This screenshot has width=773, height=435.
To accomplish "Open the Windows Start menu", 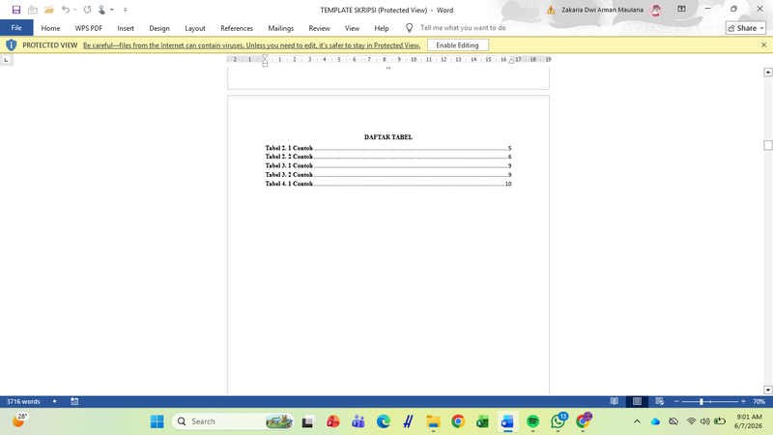I will click(157, 421).
